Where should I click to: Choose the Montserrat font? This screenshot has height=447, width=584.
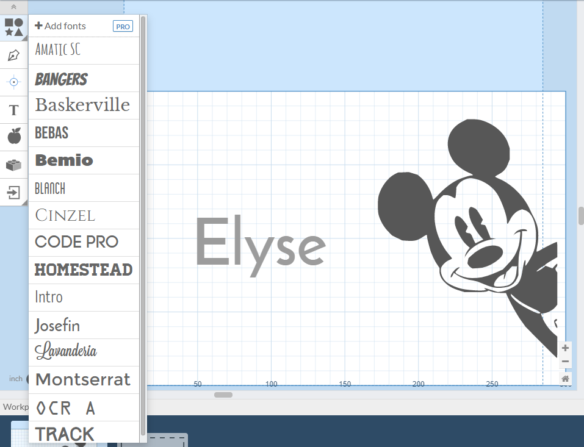click(x=84, y=380)
